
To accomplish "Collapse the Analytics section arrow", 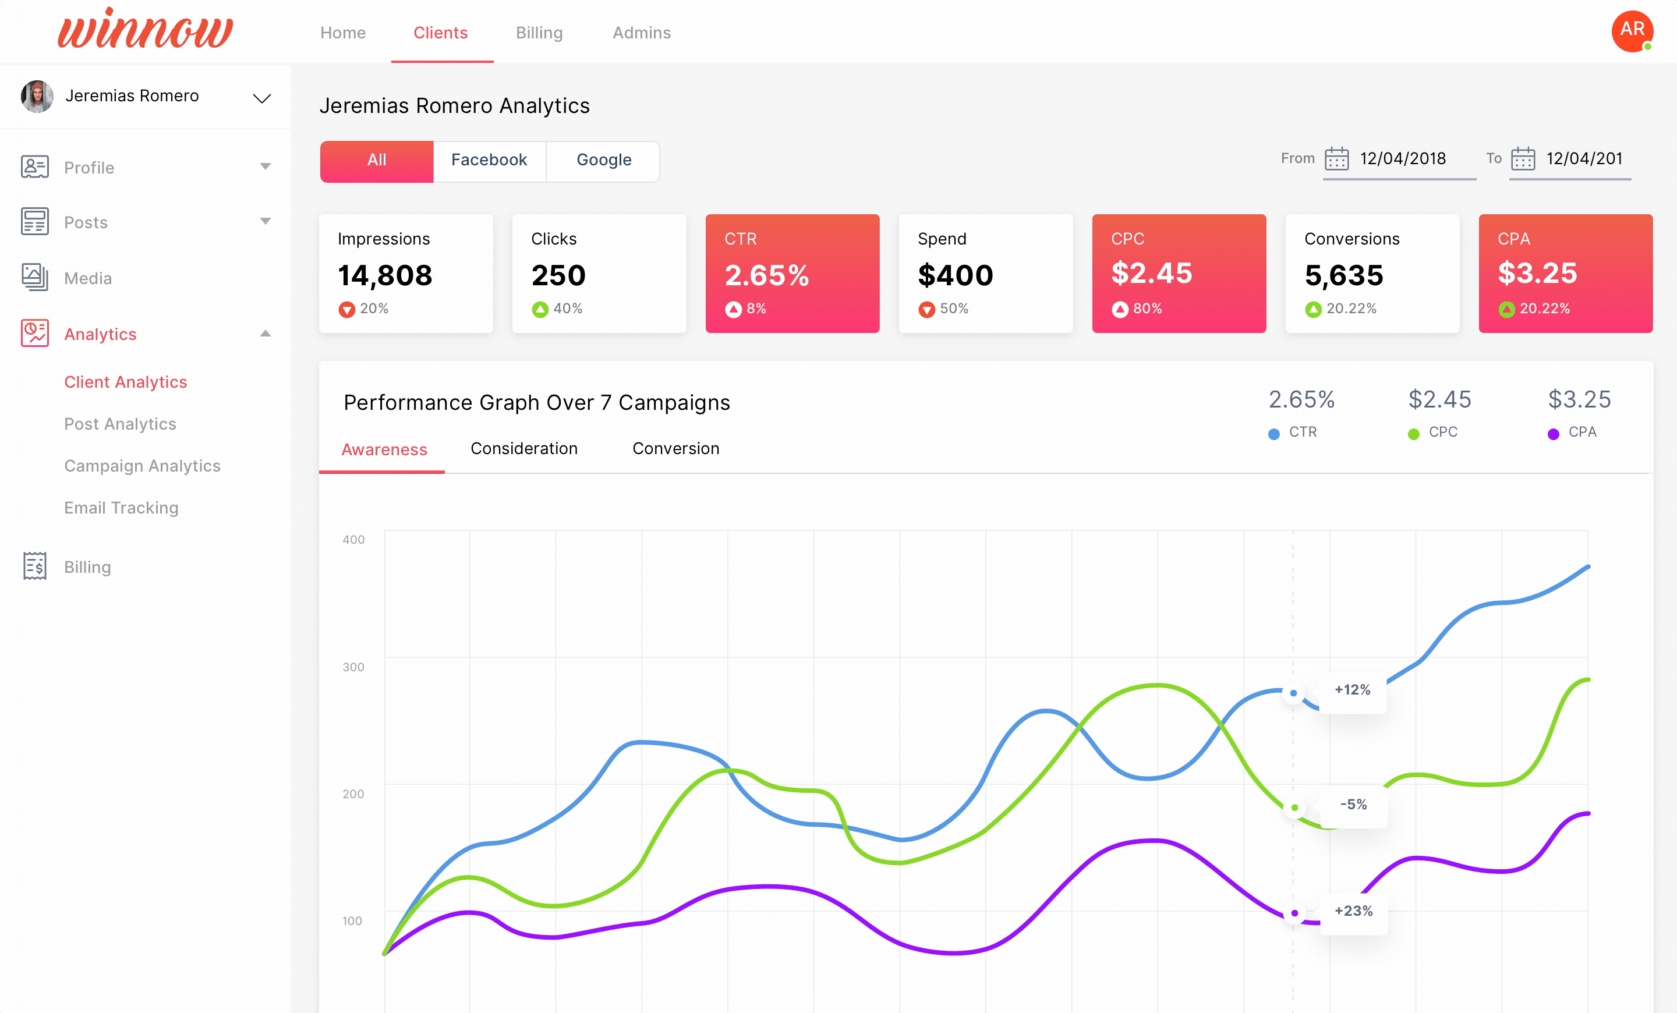I will pyautogui.click(x=266, y=334).
